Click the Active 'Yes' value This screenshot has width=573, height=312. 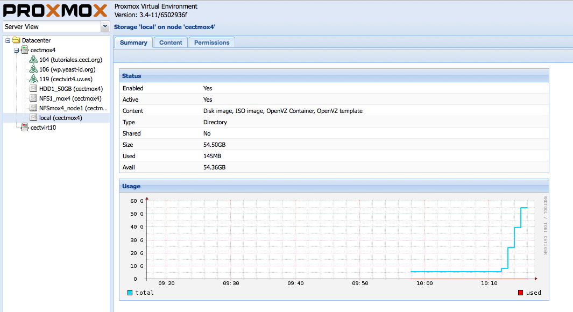click(208, 100)
